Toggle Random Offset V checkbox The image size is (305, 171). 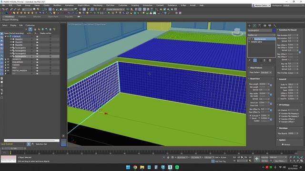point(280,122)
